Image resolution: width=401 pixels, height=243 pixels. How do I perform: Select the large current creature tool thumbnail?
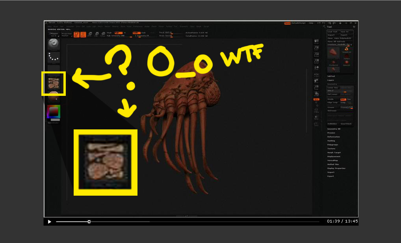click(334, 53)
